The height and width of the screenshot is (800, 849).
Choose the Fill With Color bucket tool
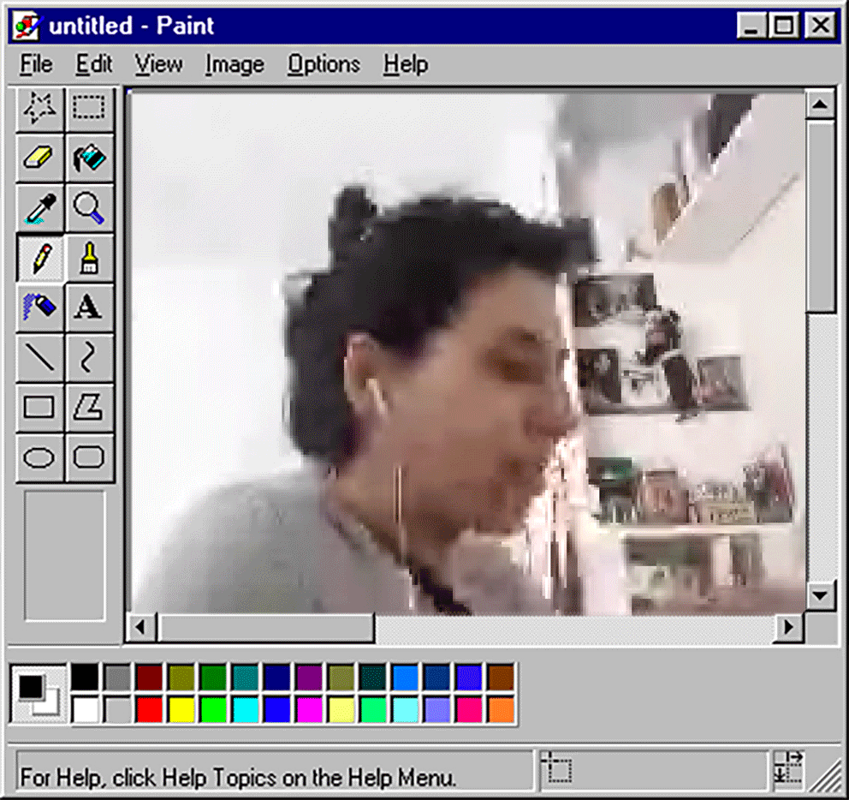(89, 158)
